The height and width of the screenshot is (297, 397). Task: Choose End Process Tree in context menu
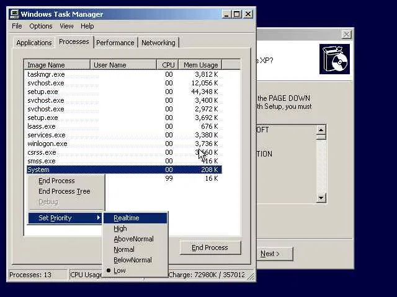[66, 191]
